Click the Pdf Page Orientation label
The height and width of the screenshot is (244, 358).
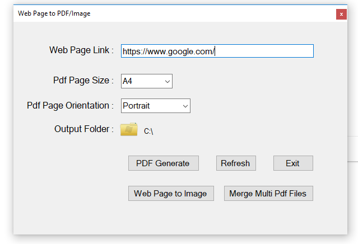pyautogui.click(x=70, y=105)
